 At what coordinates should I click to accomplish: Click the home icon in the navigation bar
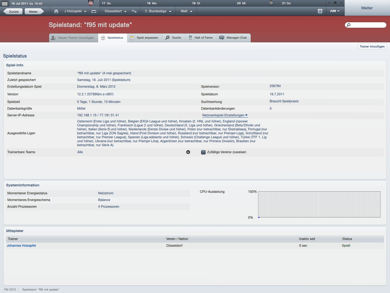click(56, 11)
